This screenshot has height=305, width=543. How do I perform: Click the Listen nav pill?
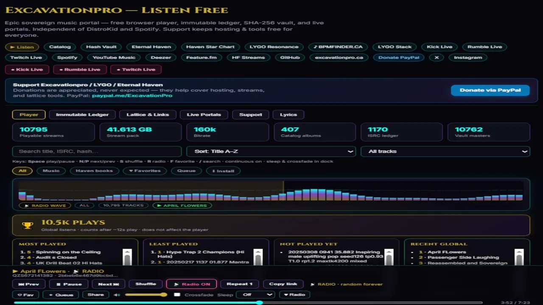(x=22, y=47)
